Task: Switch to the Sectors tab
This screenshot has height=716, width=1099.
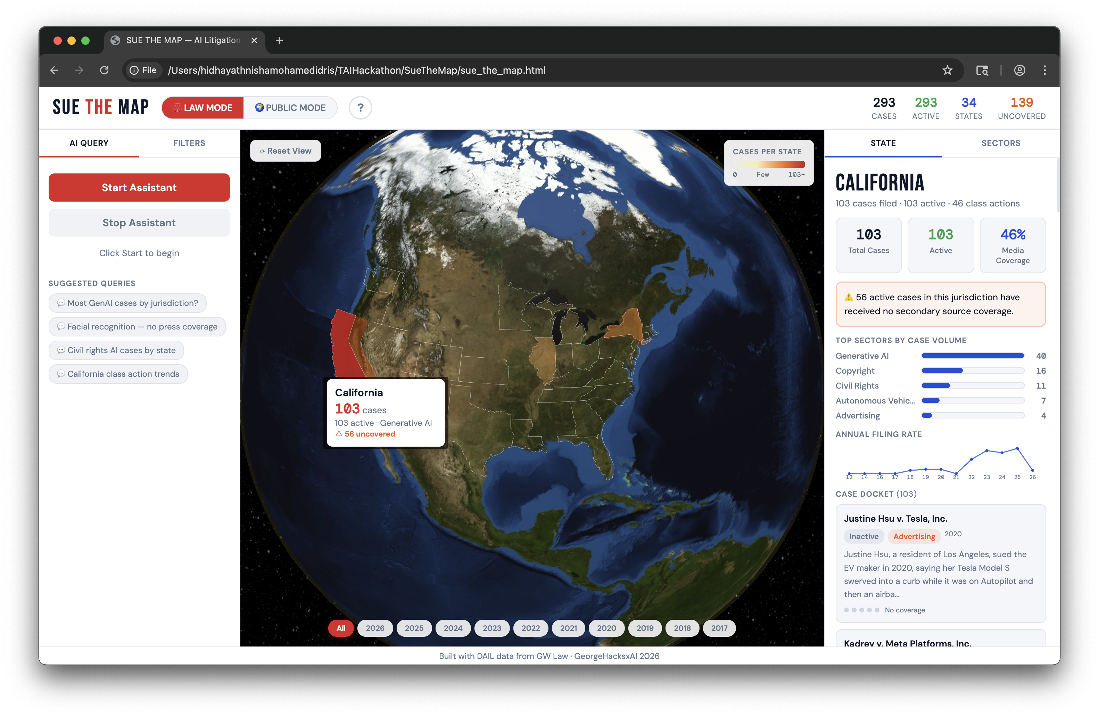Action: 1000,143
